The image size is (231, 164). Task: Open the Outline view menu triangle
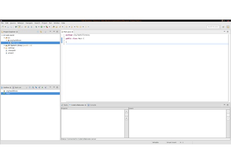pos(50,87)
